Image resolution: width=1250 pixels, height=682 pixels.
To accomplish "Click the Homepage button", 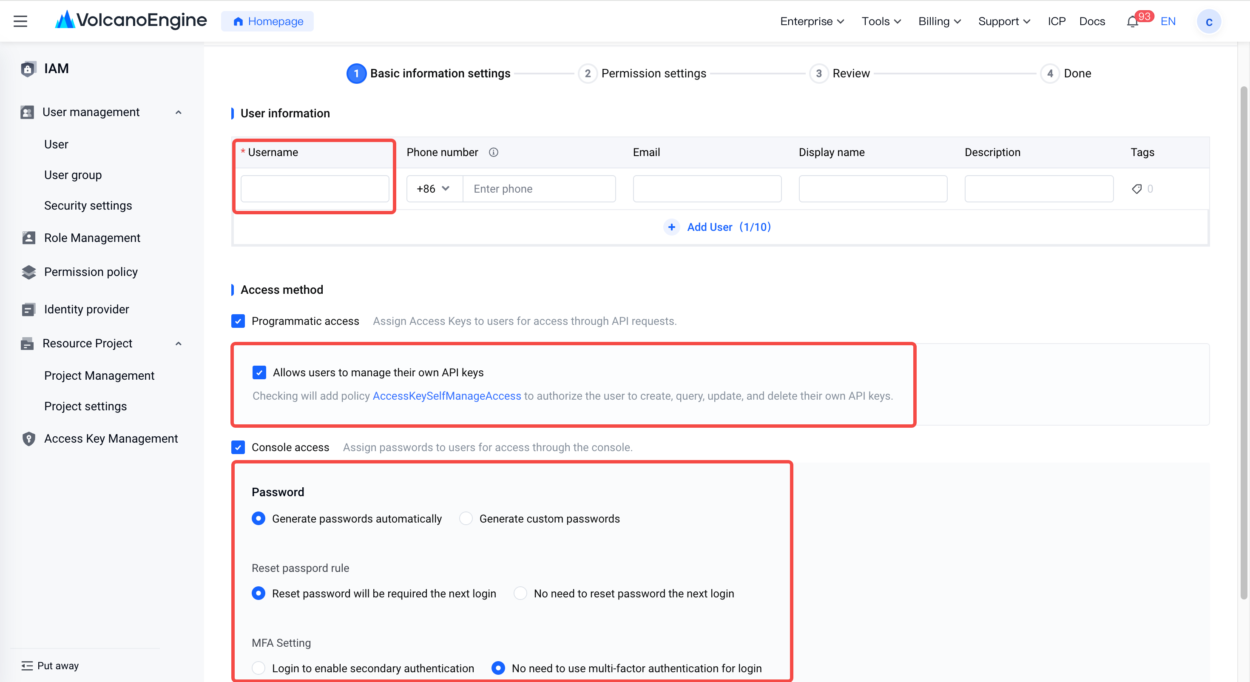I will coord(267,21).
